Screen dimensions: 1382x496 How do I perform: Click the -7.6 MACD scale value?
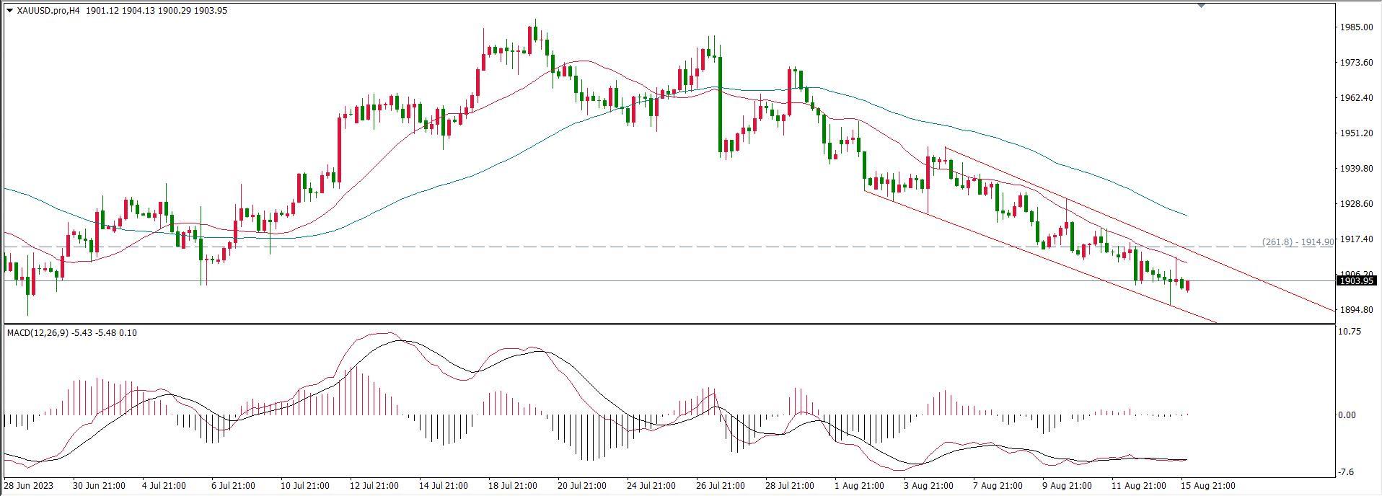coord(1346,473)
